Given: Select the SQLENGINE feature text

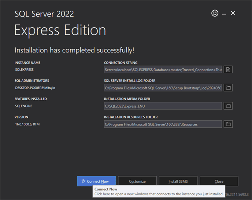Looking at the screenshot, I should [24, 106].
